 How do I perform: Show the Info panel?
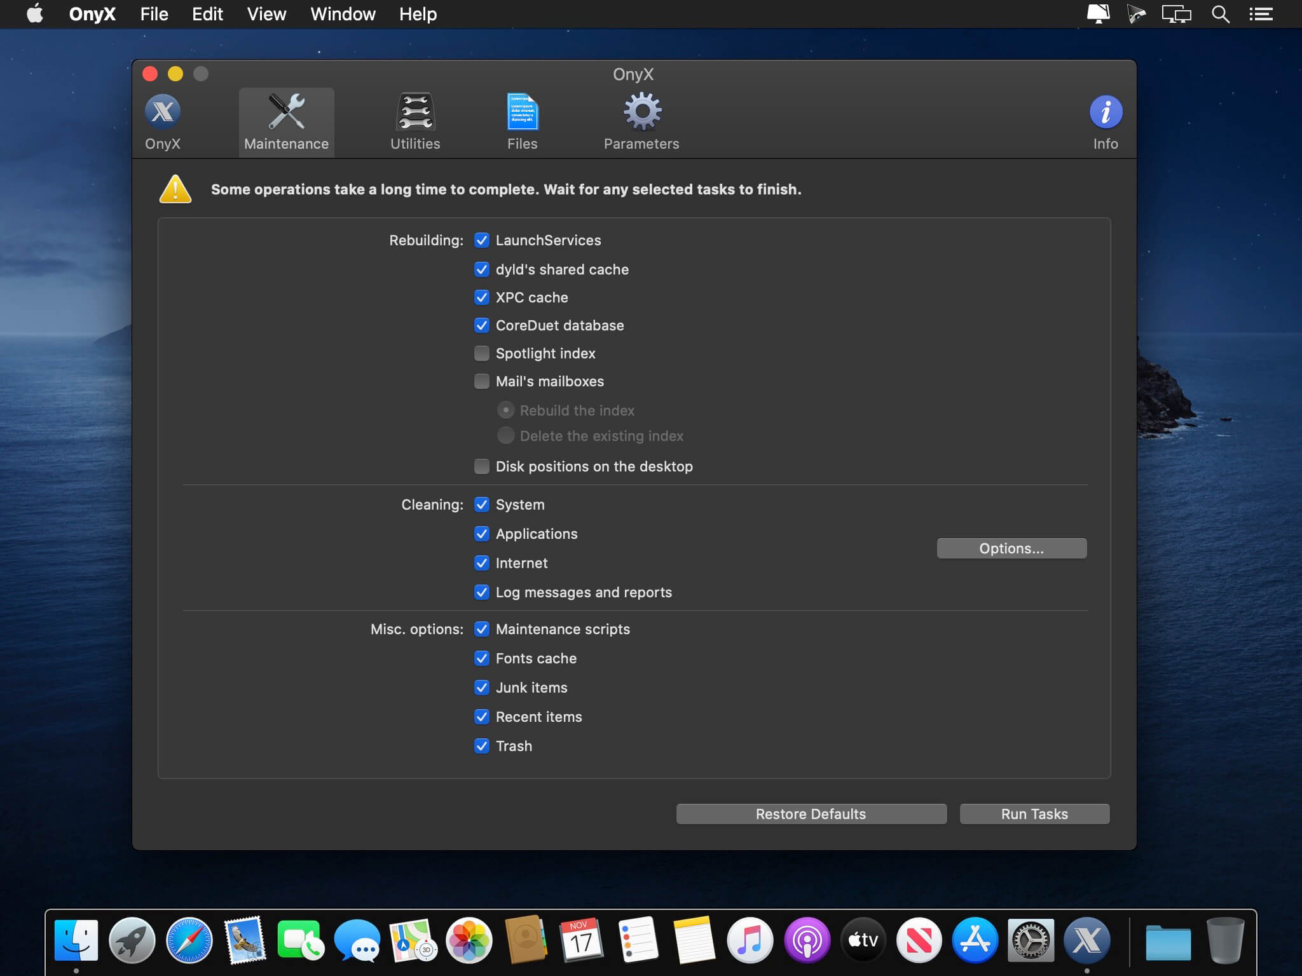[x=1106, y=123]
